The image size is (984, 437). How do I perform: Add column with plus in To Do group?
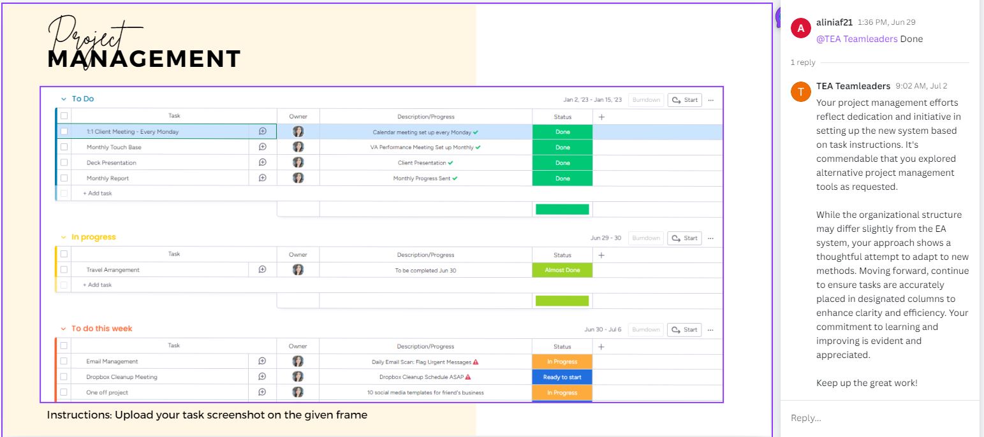[x=601, y=117]
